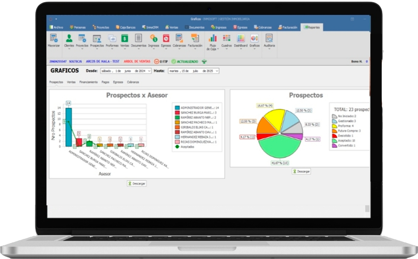Image resolution: width=418 pixels, height=259 pixels.
Task: Click the '8.33 % (2)' pie label
Action: point(312,125)
